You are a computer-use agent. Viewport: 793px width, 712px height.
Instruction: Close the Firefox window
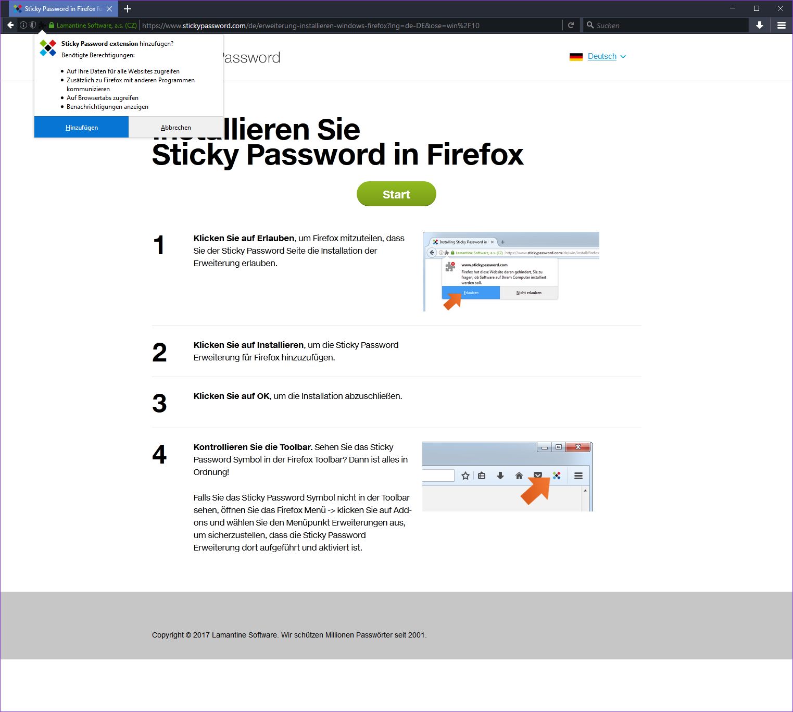point(781,8)
